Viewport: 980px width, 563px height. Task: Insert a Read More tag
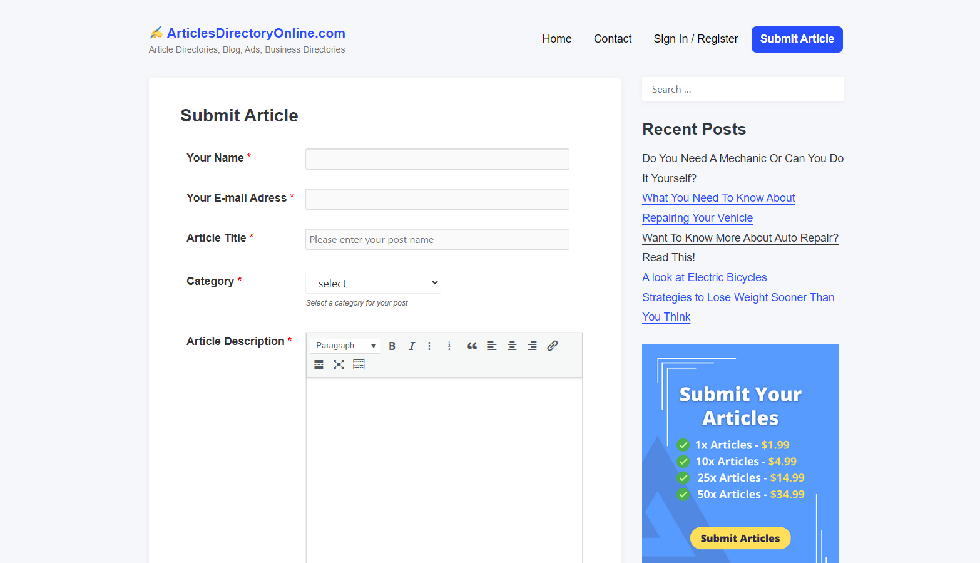point(319,364)
